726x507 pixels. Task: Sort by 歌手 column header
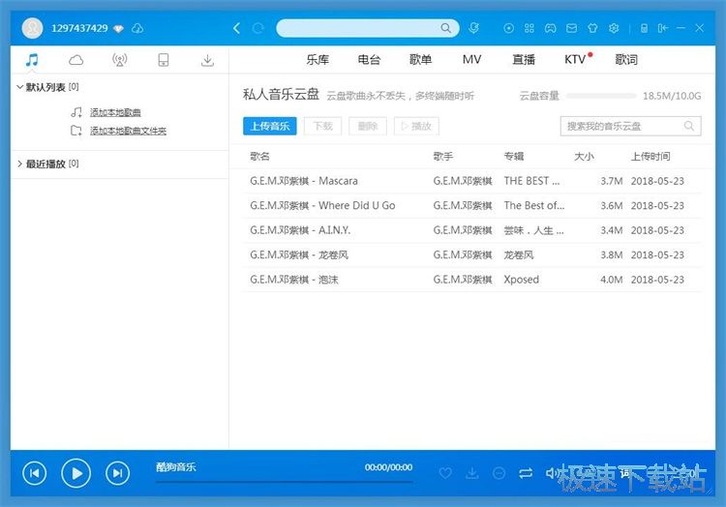coord(443,157)
